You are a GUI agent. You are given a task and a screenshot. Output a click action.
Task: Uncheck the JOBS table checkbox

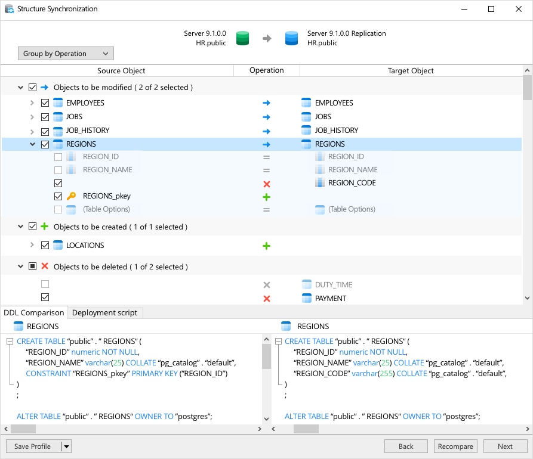pos(45,116)
